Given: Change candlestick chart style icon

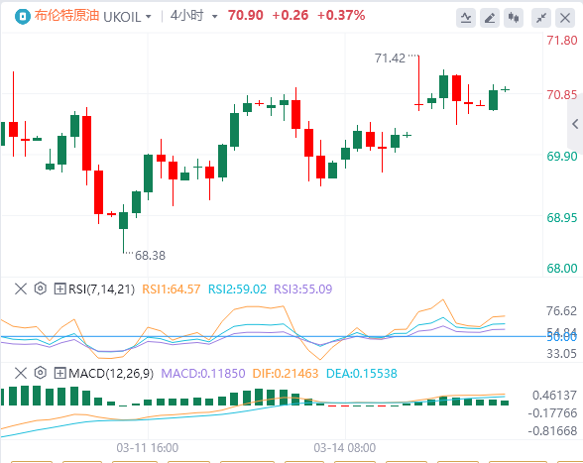Looking at the screenshot, I should point(514,18).
